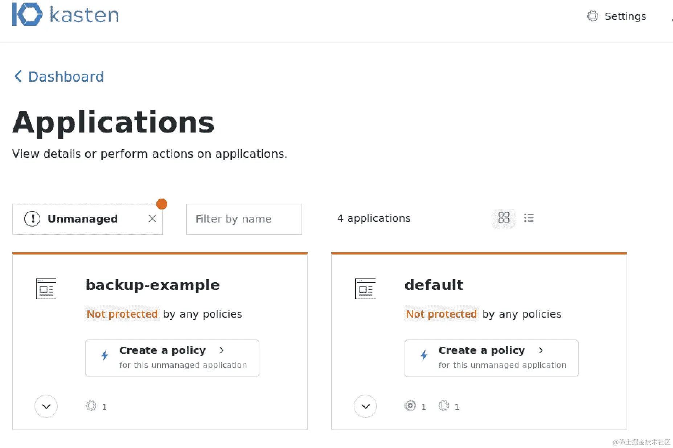673x448 pixels.
Task: Open the backup-example application title
Action: [x=152, y=285]
